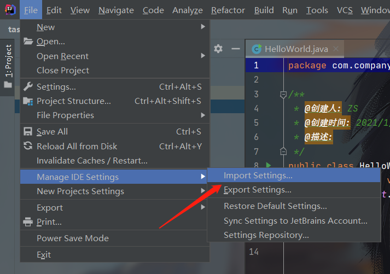This screenshot has width=390, height=274.
Task: Select New Projects Settings
Action: pyautogui.click(x=113, y=191)
